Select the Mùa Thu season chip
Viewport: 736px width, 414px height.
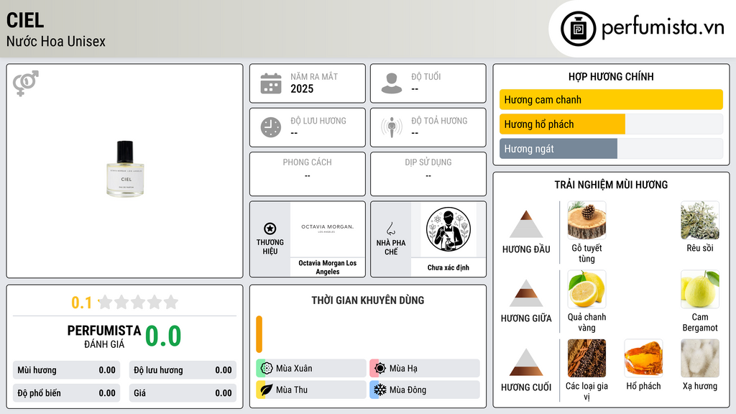pyautogui.click(x=311, y=390)
